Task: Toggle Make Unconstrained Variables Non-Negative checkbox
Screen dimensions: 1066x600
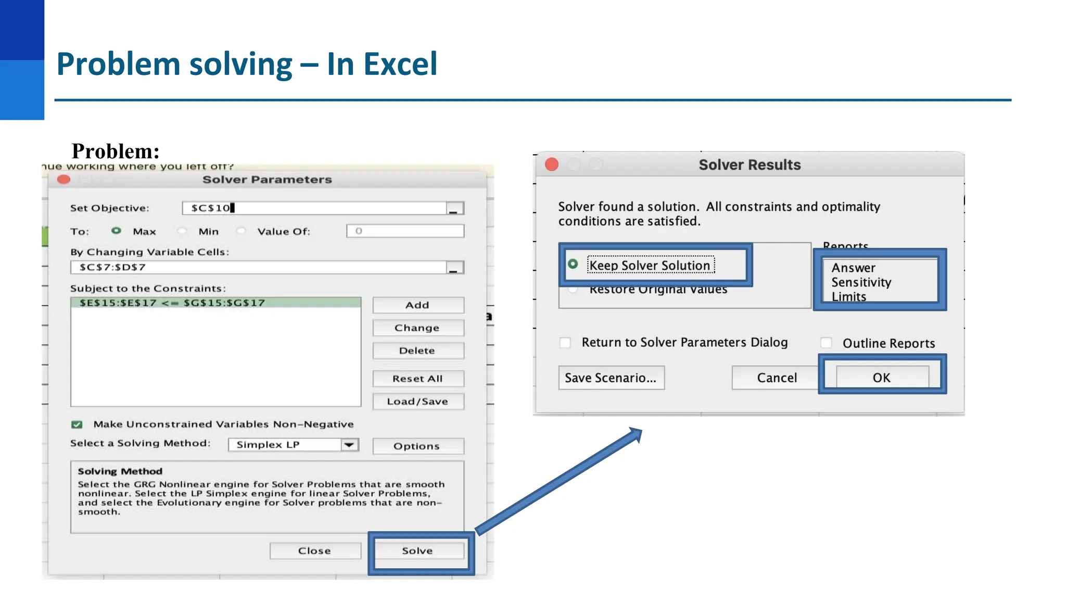Action: [x=77, y=424]
